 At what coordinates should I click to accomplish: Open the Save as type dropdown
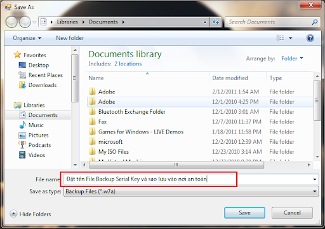click(x=191, y=191)
